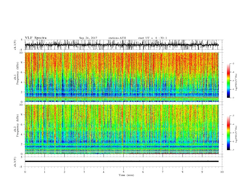Click the "-3" label on ch.1 colorbar

233,63
